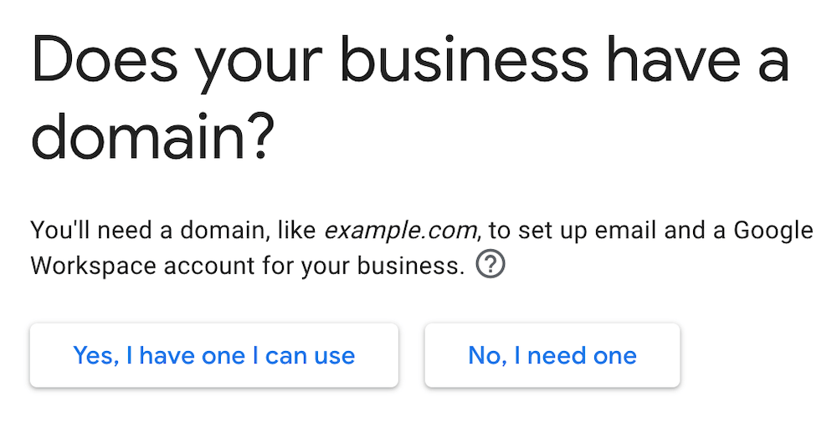
Task: Answer Yes to the domain question
Action: [x=214, y=355]
